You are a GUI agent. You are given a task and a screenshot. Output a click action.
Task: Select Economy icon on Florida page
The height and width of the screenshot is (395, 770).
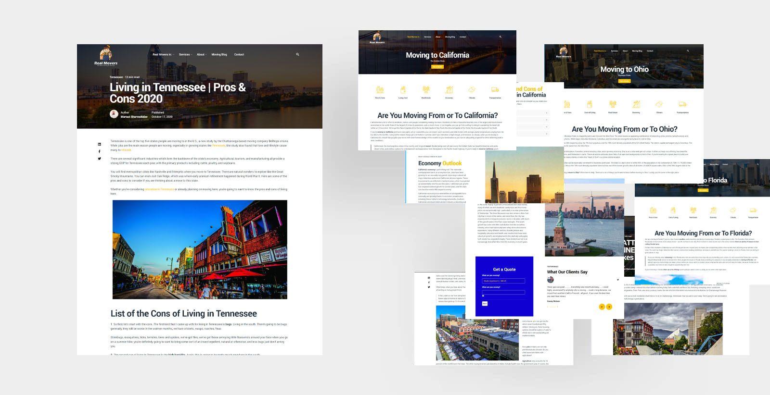click(713, 210)
